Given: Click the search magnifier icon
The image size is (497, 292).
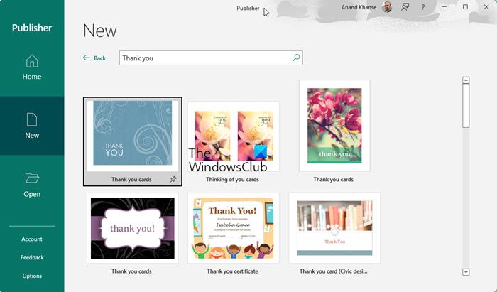Looking at the screenshot, I should coord(296,58).
